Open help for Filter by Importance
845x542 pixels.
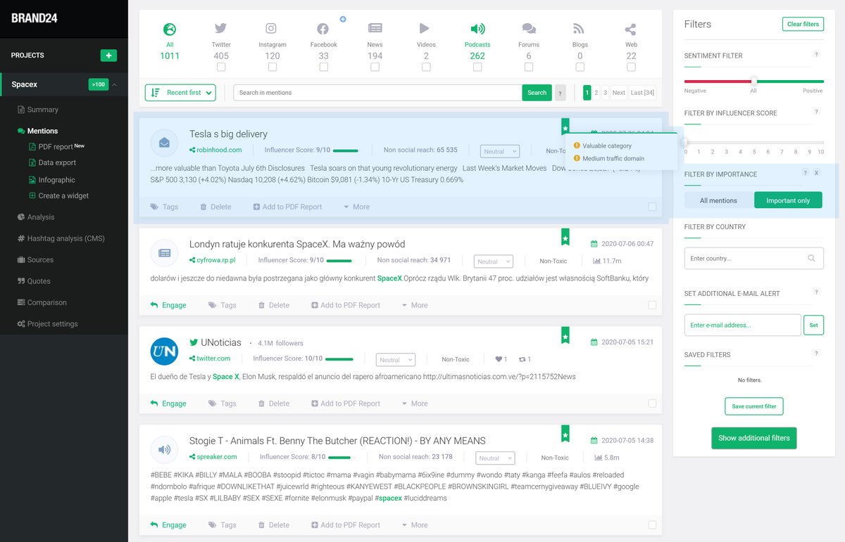coord(806,173)
